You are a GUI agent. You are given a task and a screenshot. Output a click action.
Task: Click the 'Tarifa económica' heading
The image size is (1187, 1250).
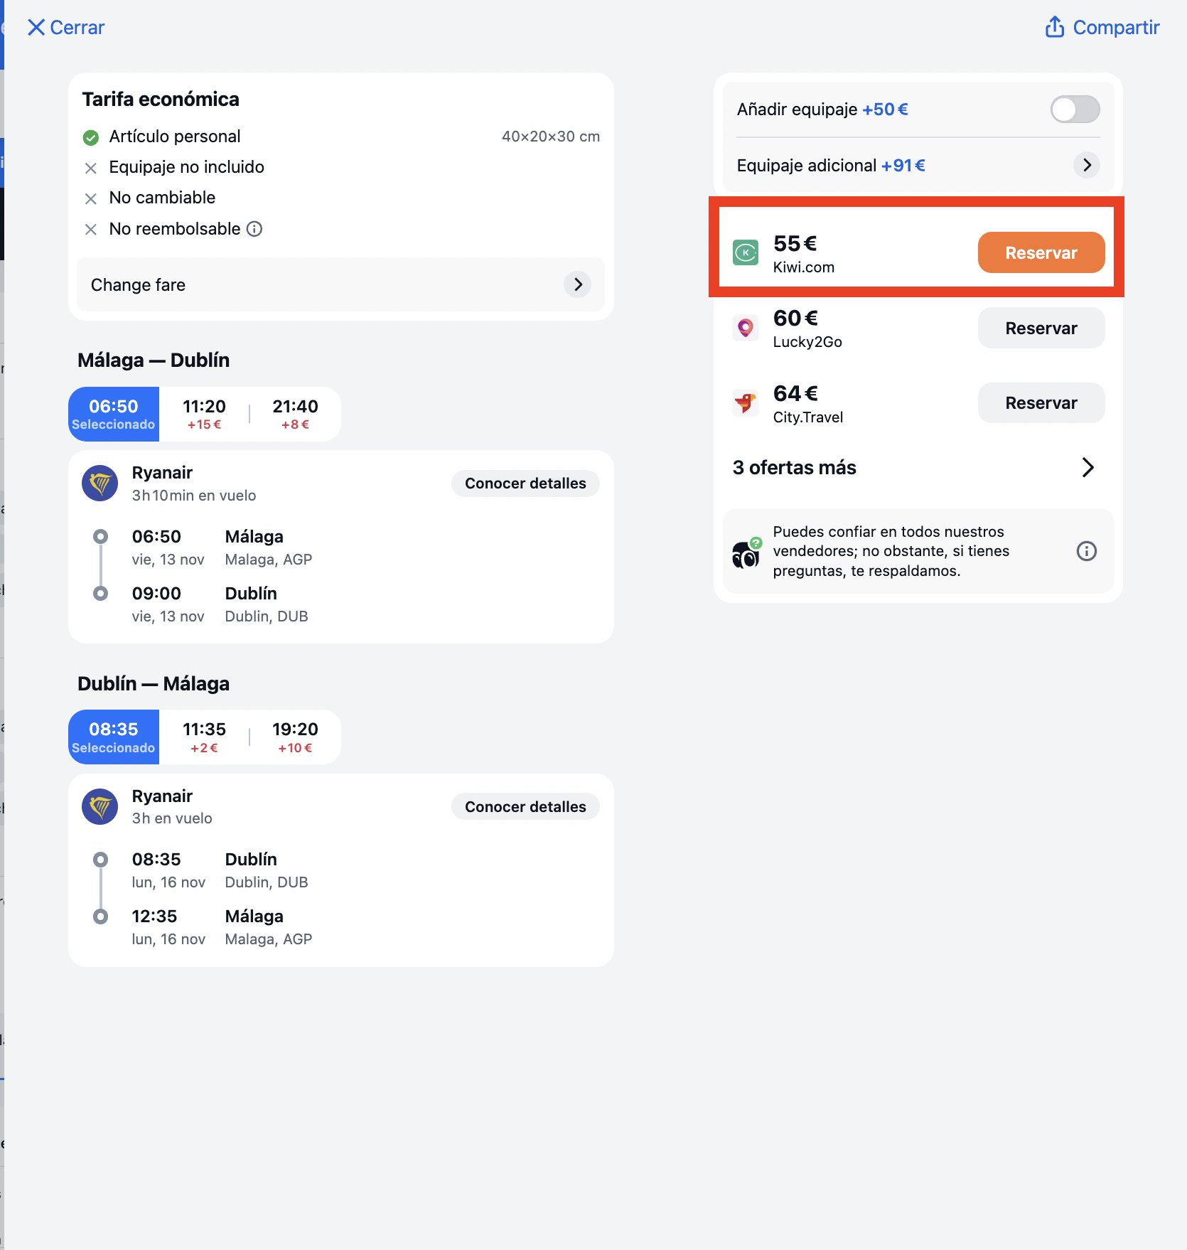(x=161, y=99)
